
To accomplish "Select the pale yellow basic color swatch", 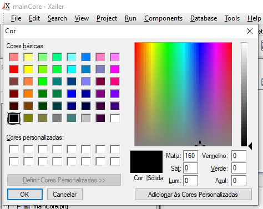I will point(28,57).
